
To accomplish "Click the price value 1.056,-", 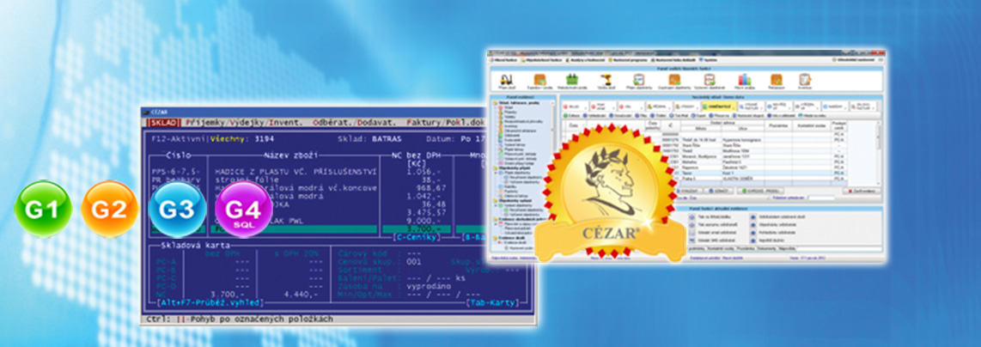I will [426, 172].
